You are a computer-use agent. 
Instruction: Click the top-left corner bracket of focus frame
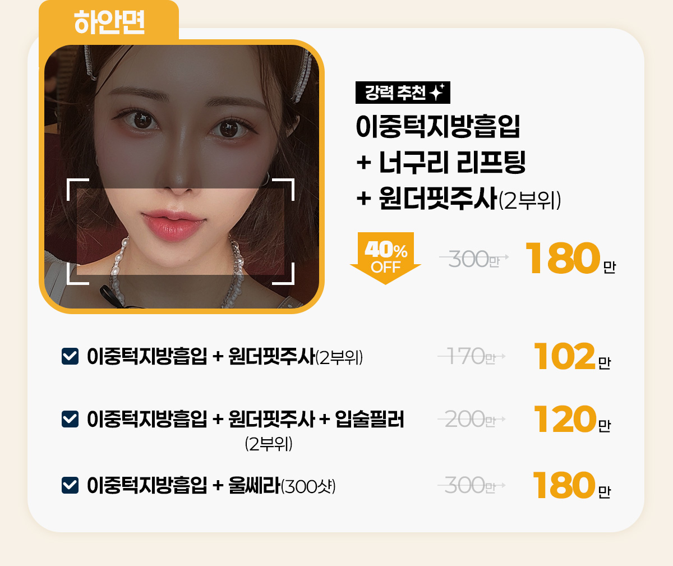click(77, 190)
